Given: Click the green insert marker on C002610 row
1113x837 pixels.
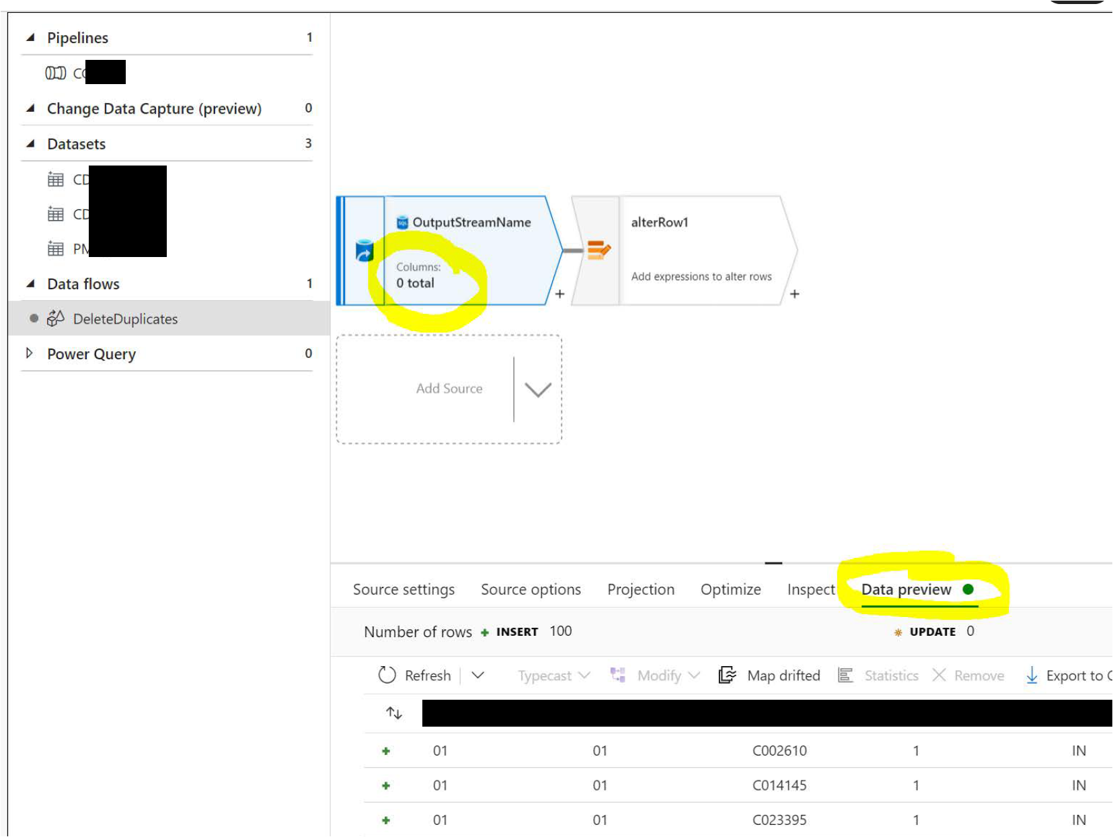Looking at the screenshot, I should point(385,750).
